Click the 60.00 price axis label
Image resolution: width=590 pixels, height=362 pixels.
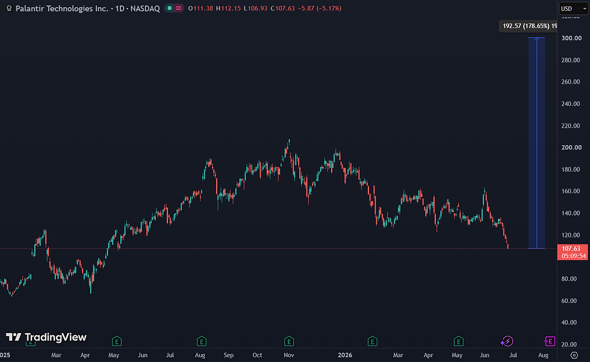[x=569, y=301]
